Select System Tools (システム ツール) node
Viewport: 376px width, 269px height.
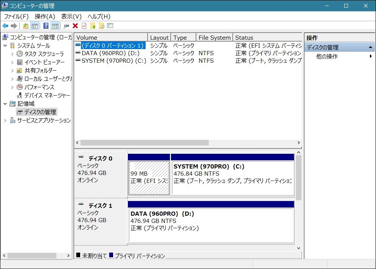tap(34, 45)
